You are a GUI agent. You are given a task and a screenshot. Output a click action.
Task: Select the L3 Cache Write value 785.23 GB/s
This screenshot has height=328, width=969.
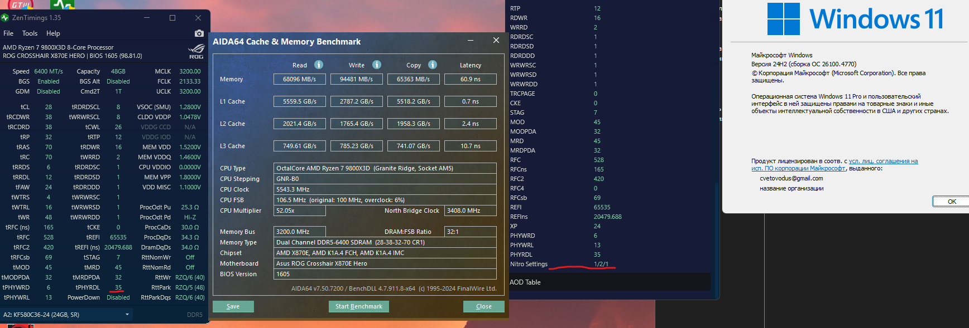tap(357, 146)
